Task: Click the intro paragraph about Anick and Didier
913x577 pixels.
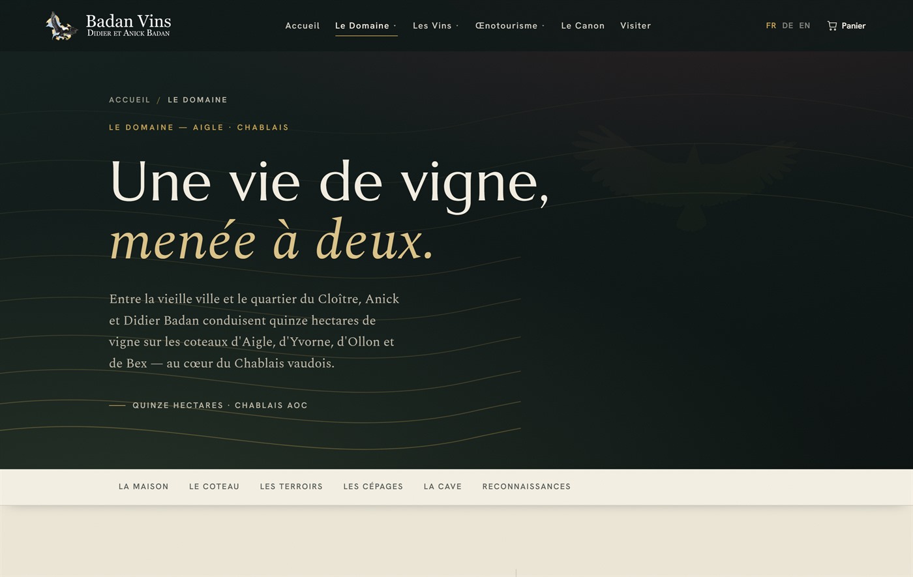Action: point(254,331)
